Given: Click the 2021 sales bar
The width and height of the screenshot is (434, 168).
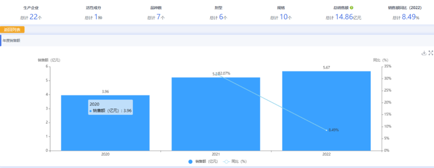Looking at the screenshot, I should 216,120.
